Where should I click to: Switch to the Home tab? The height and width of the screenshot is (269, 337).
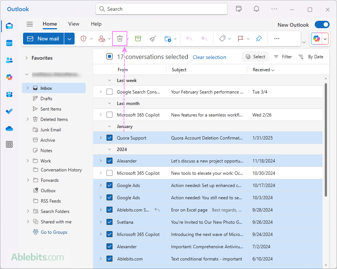50,24
